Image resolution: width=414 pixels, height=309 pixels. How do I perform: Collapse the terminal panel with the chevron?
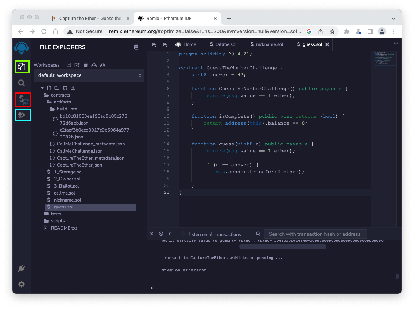[x=152, y=234]
